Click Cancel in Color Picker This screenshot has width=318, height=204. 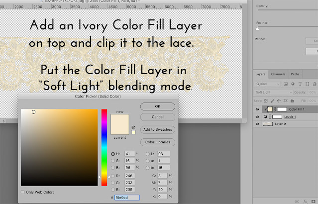[158, 117]
